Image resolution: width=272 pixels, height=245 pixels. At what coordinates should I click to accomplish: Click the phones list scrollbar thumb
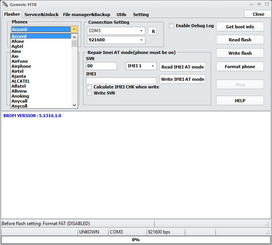[x=75, y=43]
